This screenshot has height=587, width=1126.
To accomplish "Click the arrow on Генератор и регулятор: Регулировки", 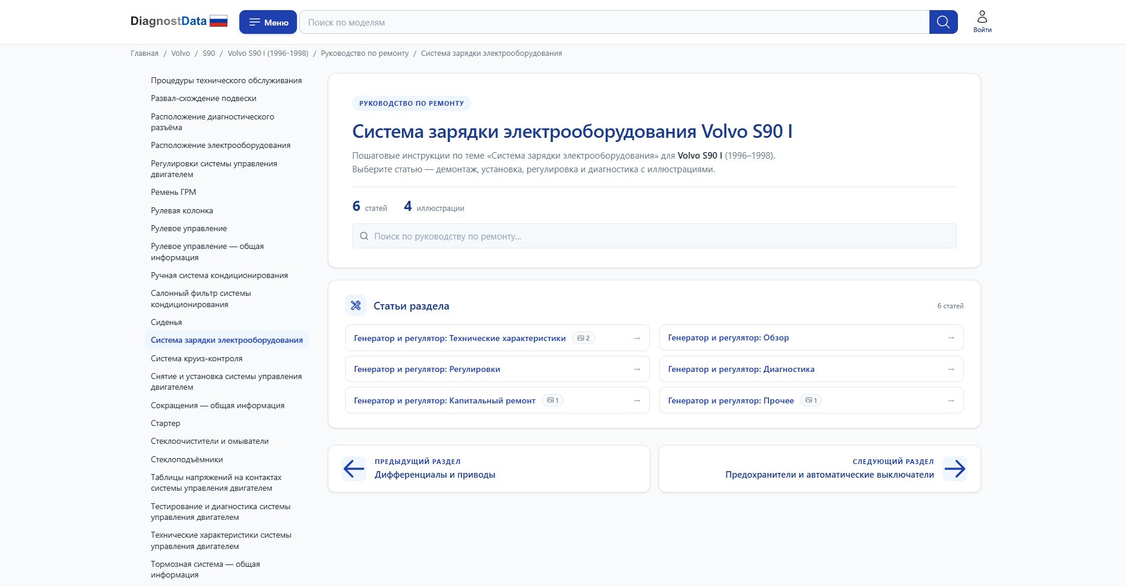I will [x=637, y=370].
